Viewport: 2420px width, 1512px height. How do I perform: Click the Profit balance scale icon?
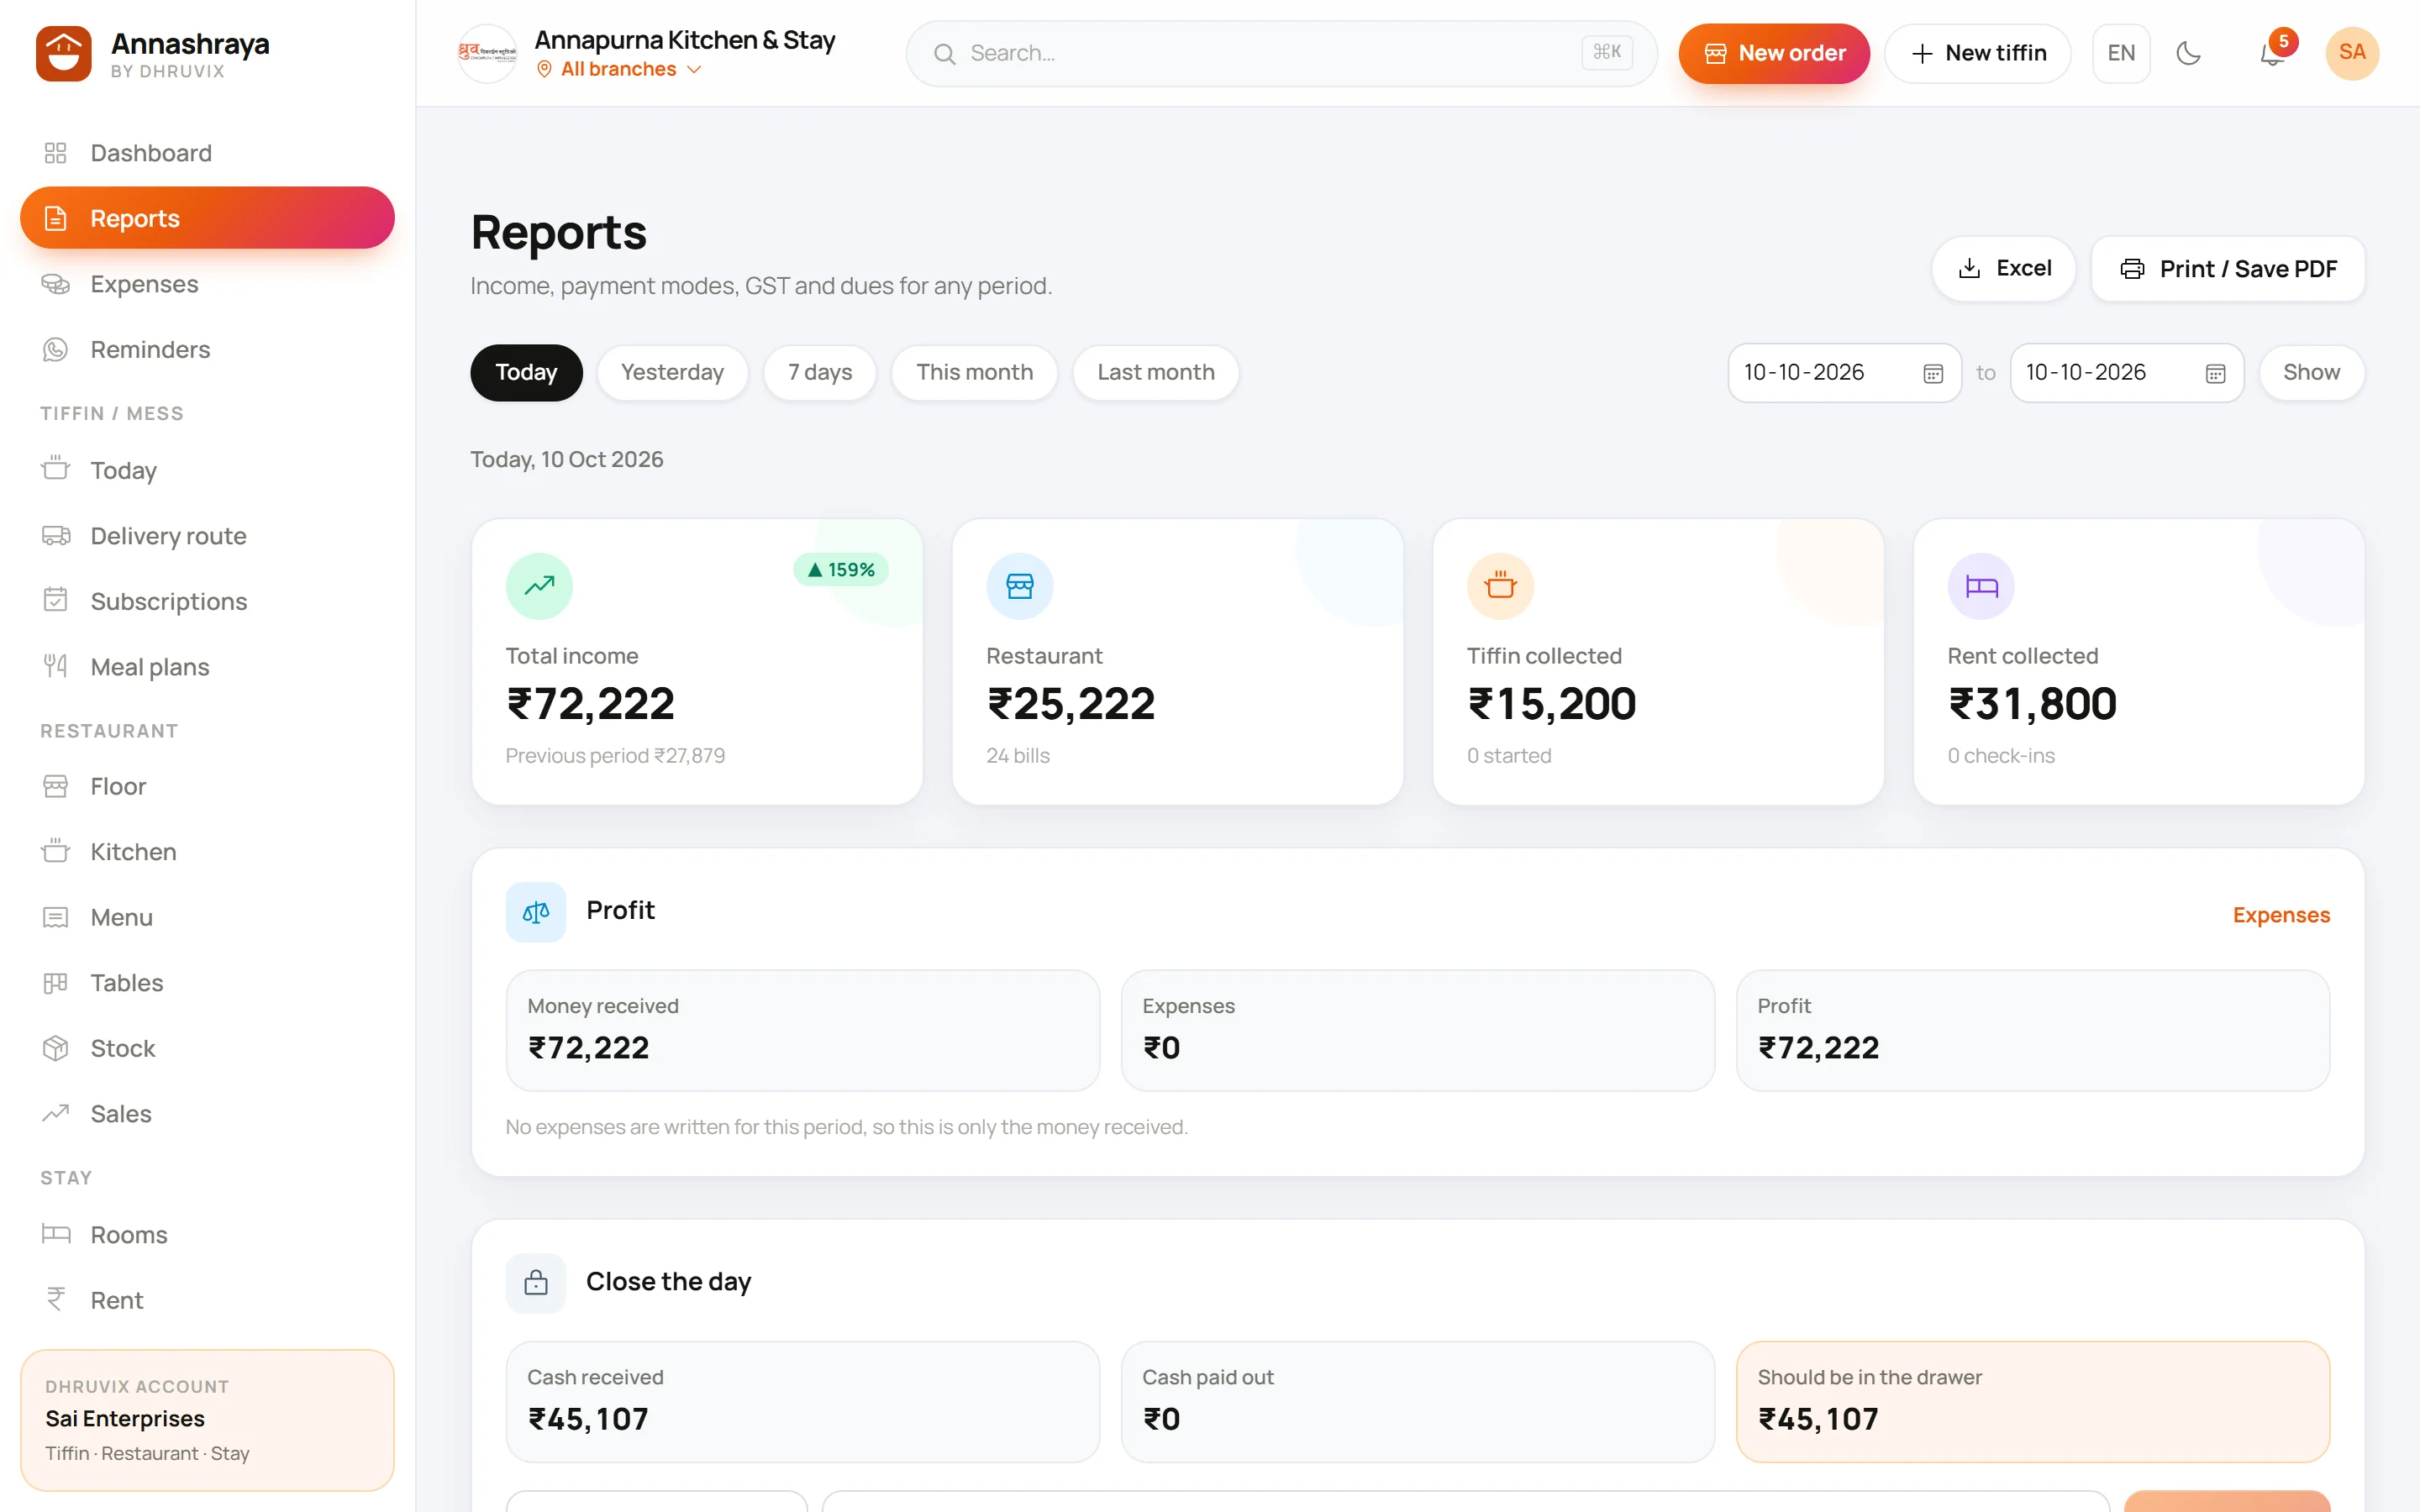pos(536,911)
